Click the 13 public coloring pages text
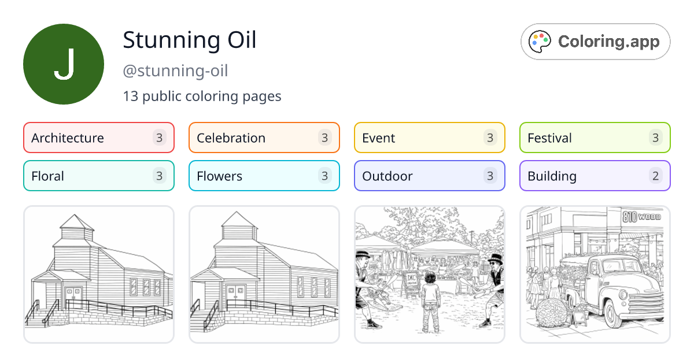Image resolution: width=694 pixels, height=364 pixels. click(202, 96)
